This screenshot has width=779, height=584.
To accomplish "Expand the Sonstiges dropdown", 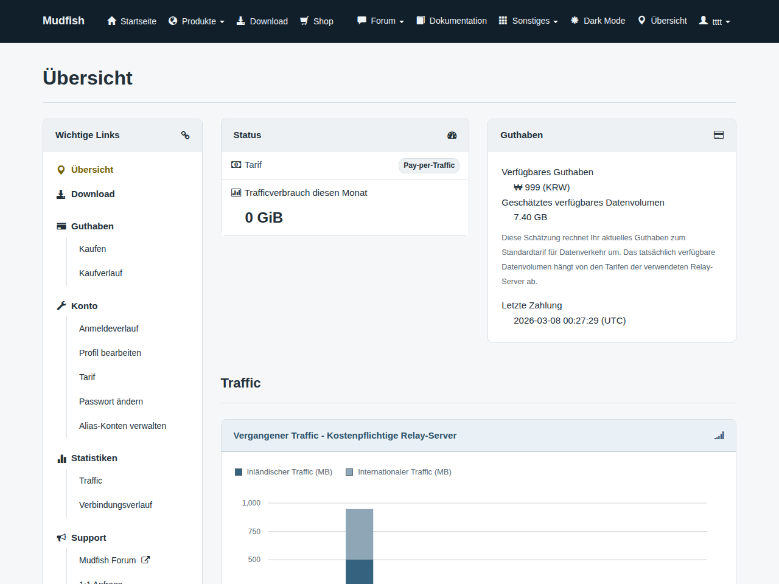I will point(528,21).
